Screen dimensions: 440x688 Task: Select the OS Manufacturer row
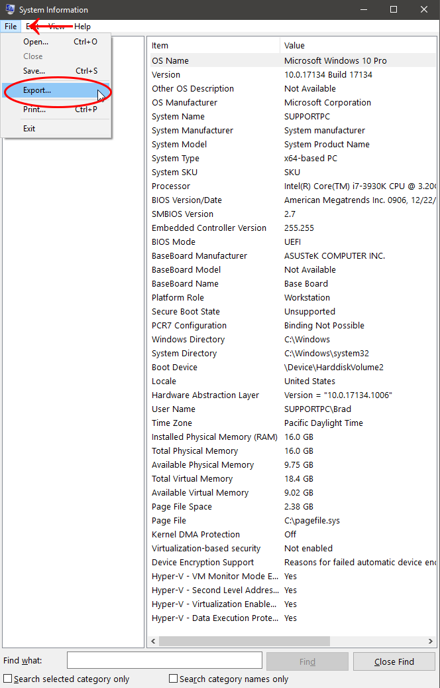(293, 102)
